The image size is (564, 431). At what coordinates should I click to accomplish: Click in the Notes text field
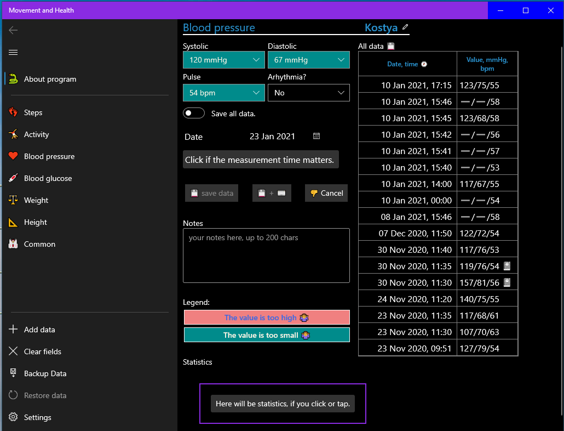(266, 256)
